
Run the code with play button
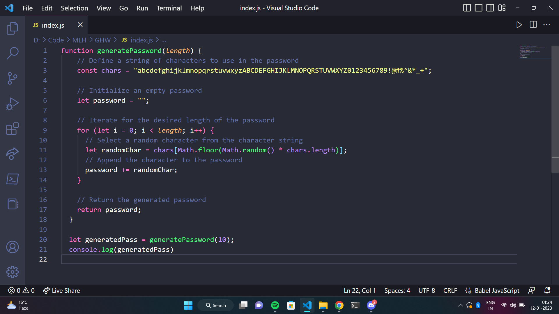click(x=519, y=25)
